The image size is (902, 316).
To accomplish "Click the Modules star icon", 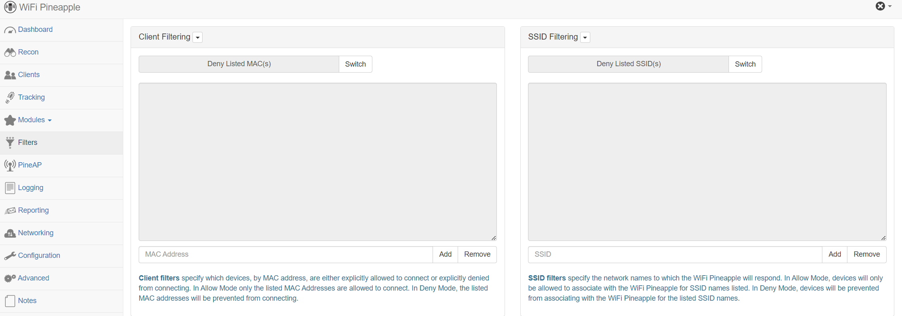I will click(10, 120).
